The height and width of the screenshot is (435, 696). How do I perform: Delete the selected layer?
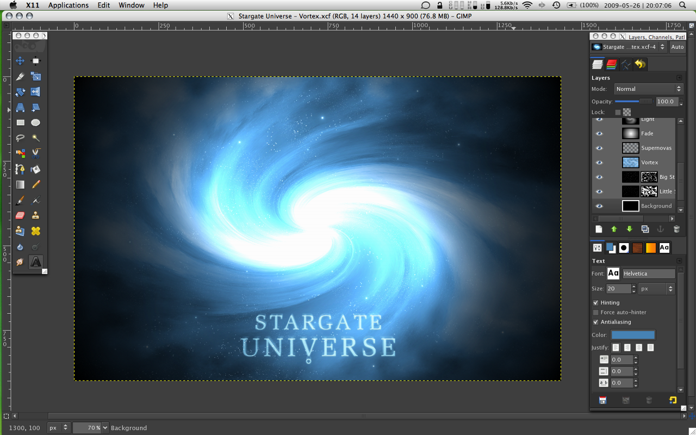coord(676,229)
